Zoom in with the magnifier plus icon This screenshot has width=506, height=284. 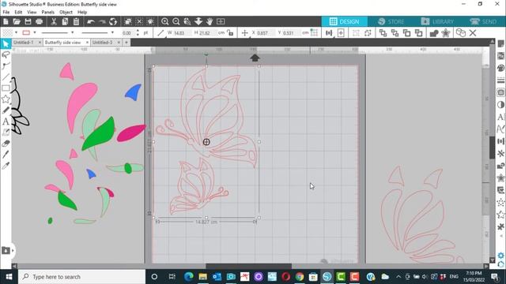[x=165, y=21]
